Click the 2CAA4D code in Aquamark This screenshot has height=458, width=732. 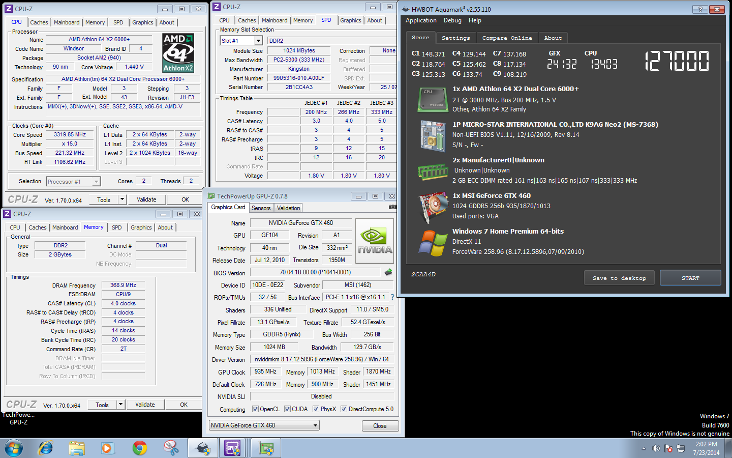pos(423,274)
